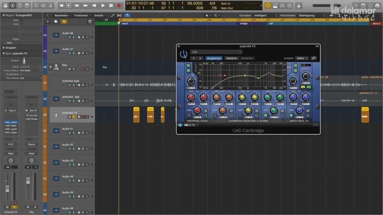
Task: Open the Verschieben Überlappung dropdown
Action: point(312,15)
